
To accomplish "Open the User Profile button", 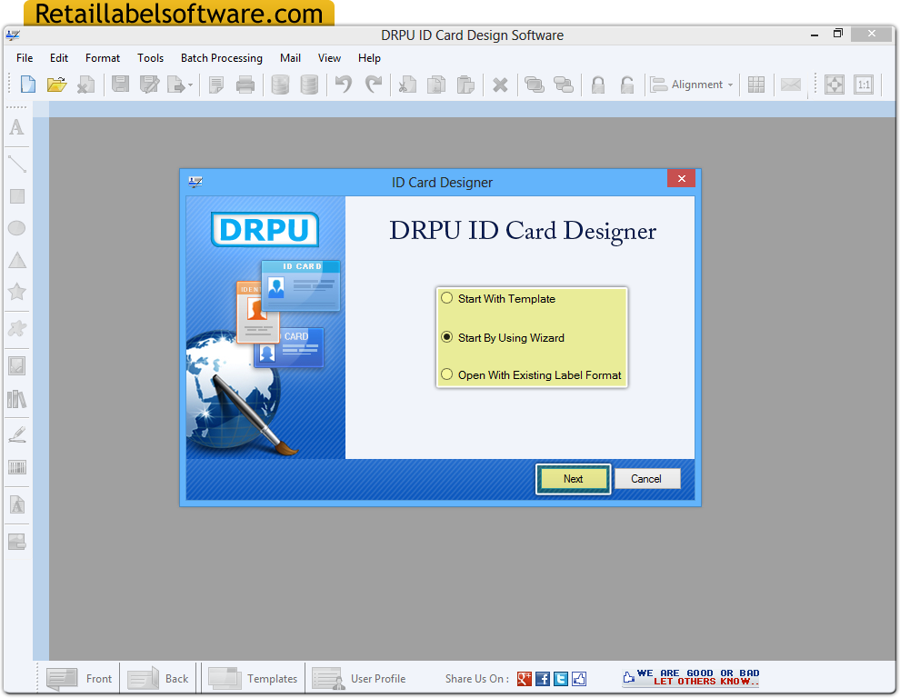I will click(x=359, y=679).
